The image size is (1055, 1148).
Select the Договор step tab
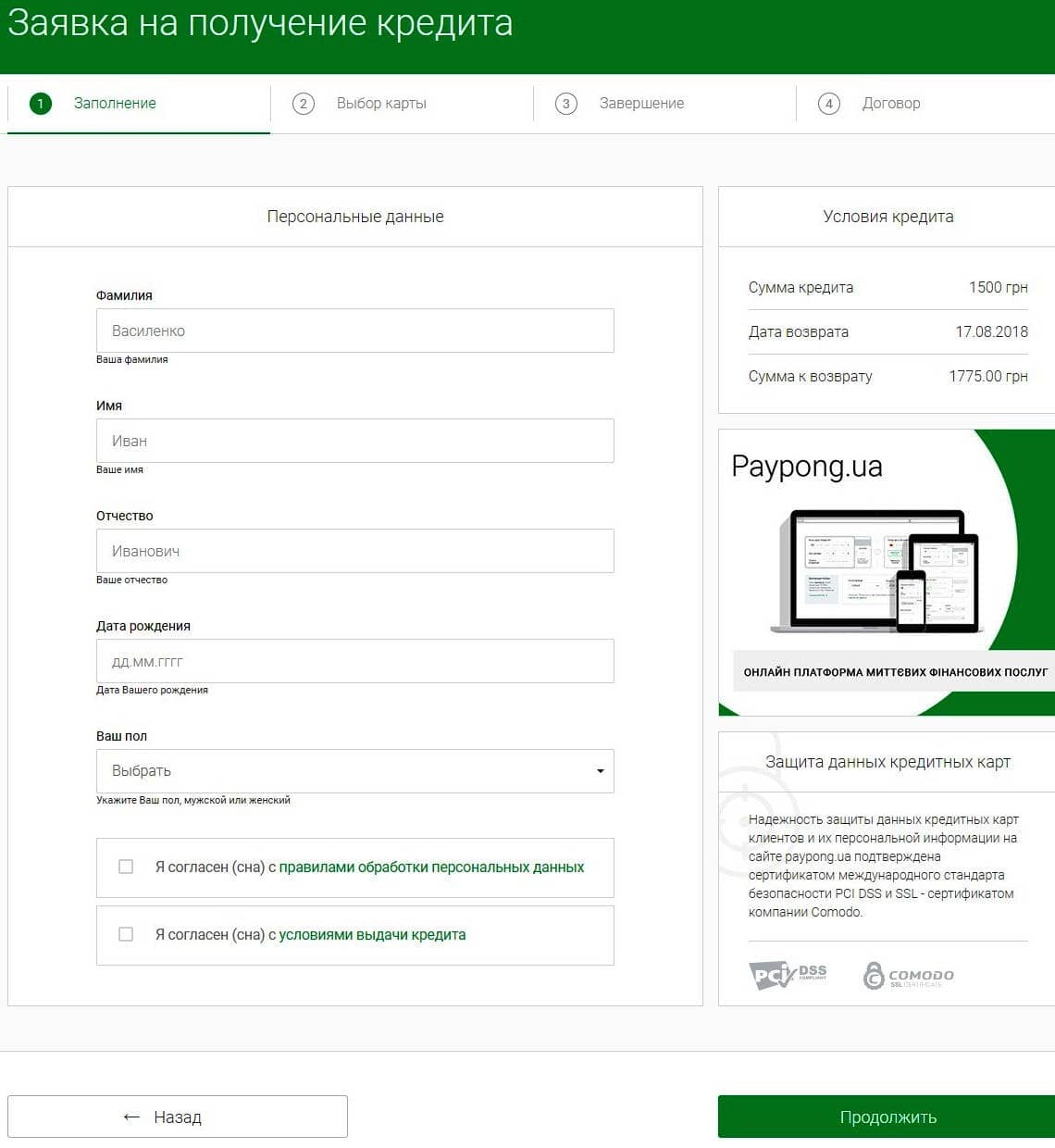890,104
